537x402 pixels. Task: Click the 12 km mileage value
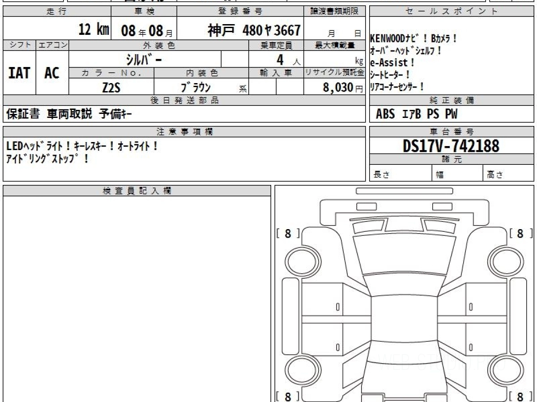point(94,30)
